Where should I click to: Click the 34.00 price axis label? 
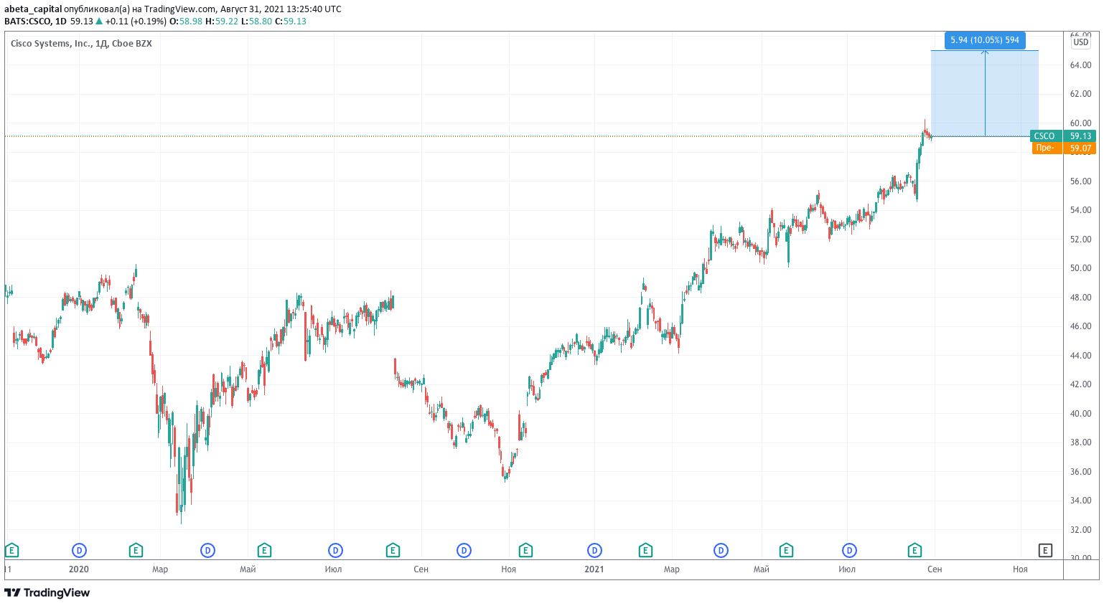point(1080,501)
